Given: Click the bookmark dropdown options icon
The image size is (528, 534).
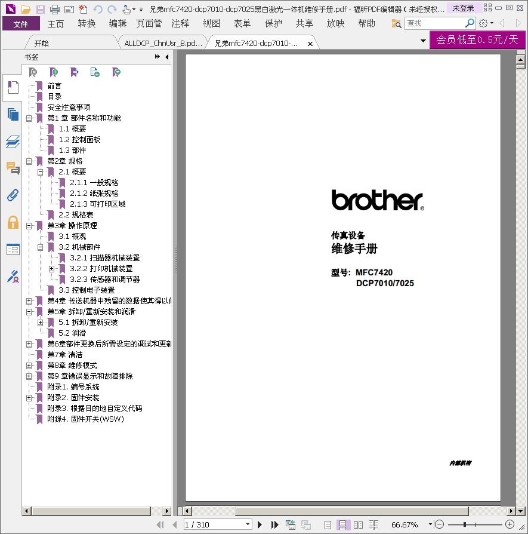Looking at the screenshot, I should (116, 72).
